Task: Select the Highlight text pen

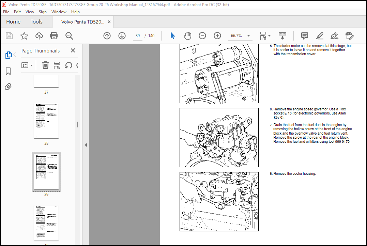Action: click(320, 36)
